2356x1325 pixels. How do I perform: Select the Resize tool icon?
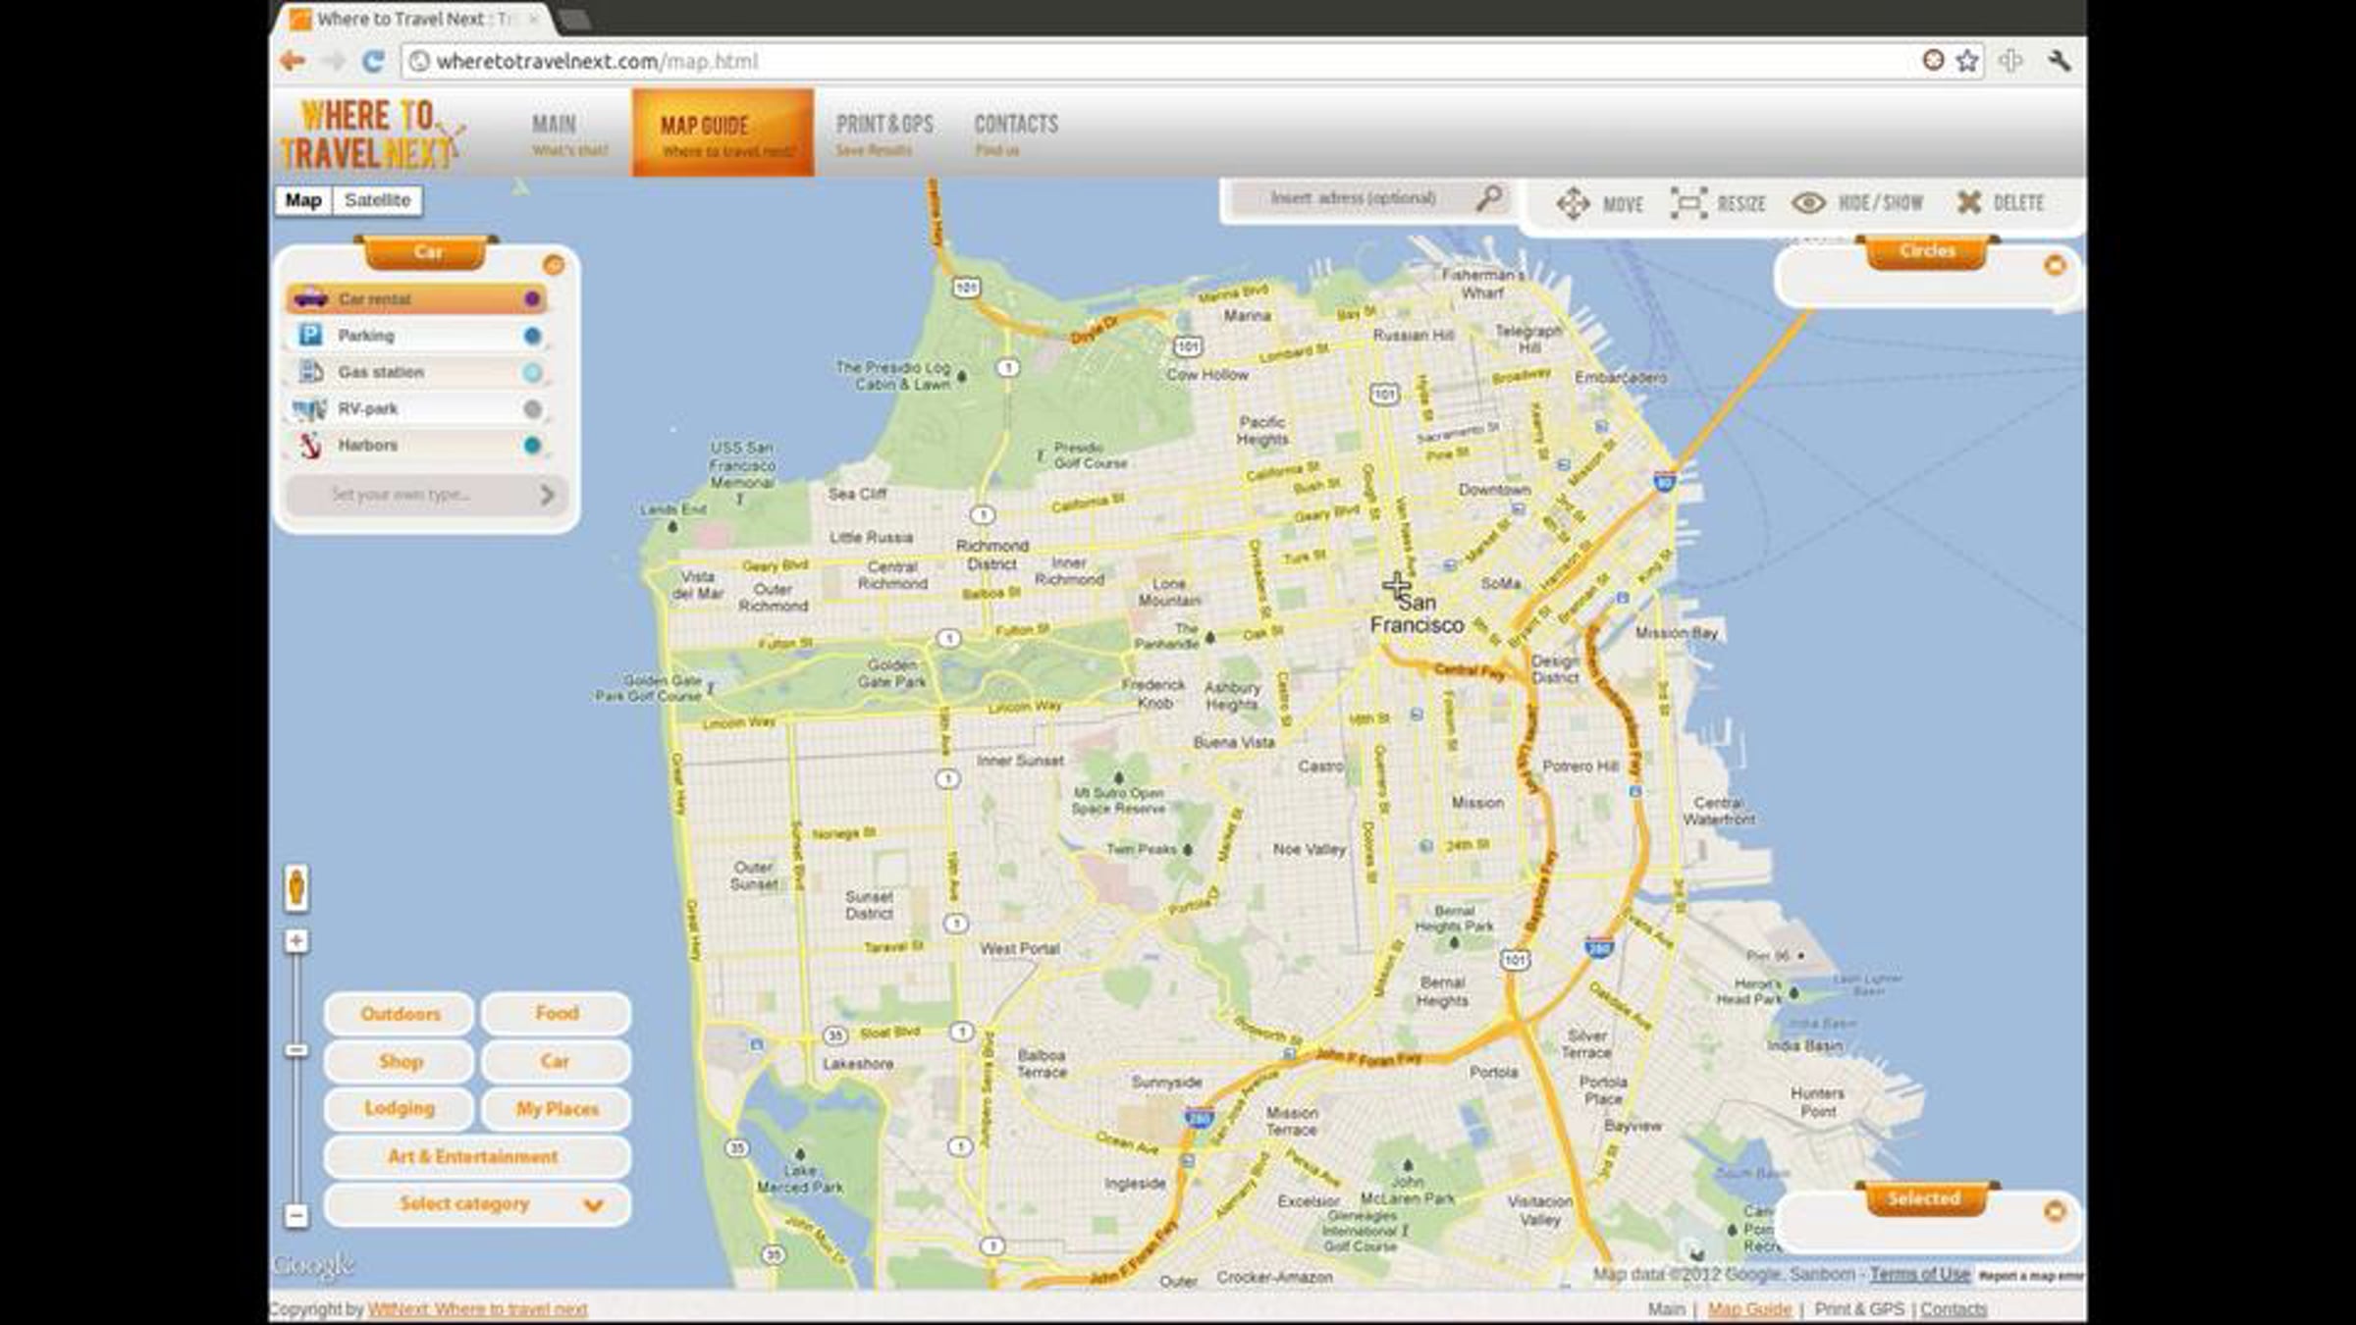tap(1688, 203)
